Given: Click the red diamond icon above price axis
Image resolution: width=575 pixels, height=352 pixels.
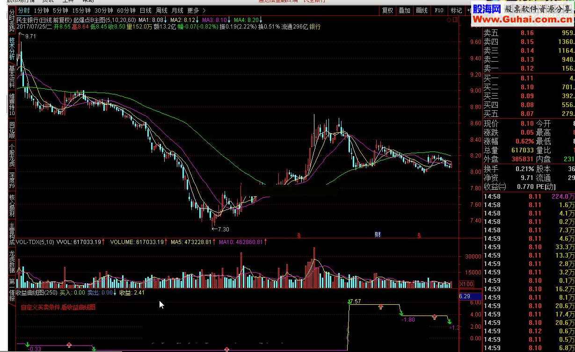Looking at the screenshot, I should [448, 20].
